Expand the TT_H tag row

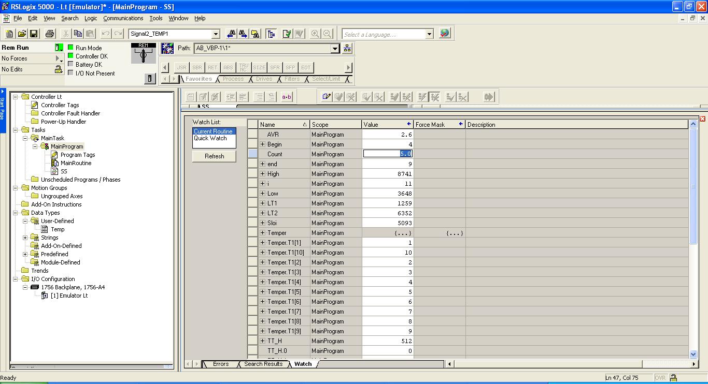pyautogui.click(x=263, y=341)
